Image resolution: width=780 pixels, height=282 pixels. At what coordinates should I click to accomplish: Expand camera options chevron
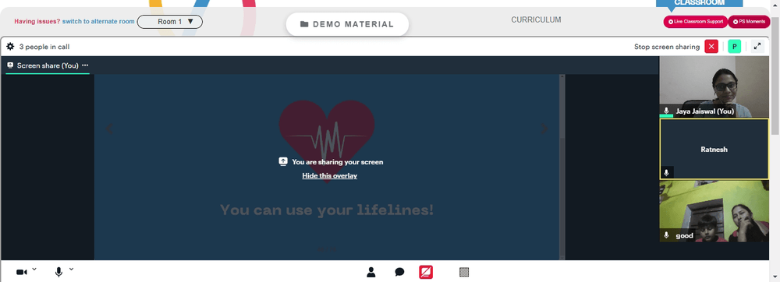click(34, 269)
